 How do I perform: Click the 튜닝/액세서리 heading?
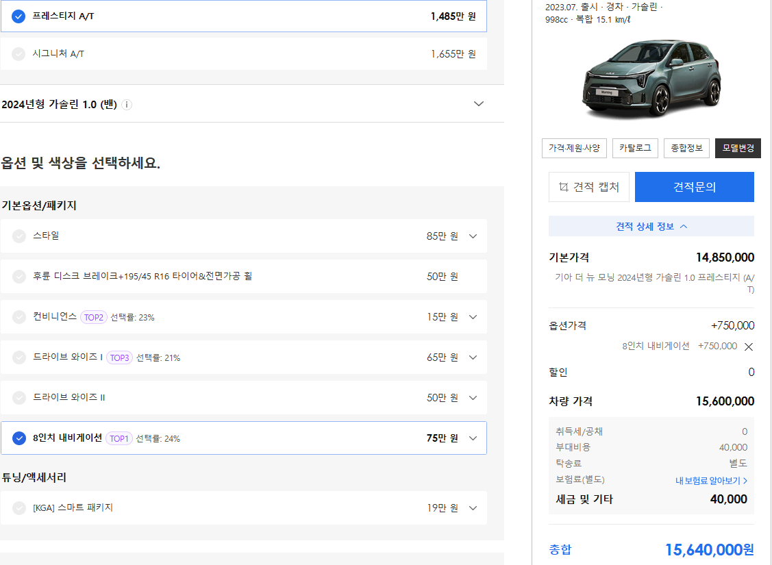pyautogui.click(x=34, y=477)
